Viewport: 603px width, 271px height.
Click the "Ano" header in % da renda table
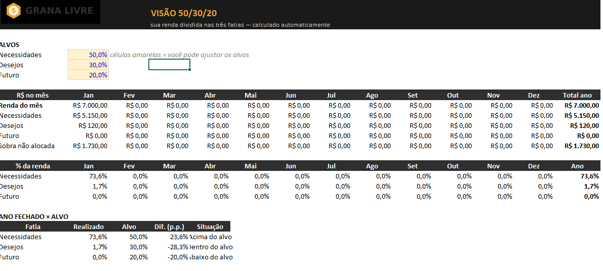tap(577, 166)
